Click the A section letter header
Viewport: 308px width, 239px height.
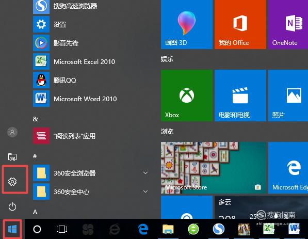pos(35,212)
